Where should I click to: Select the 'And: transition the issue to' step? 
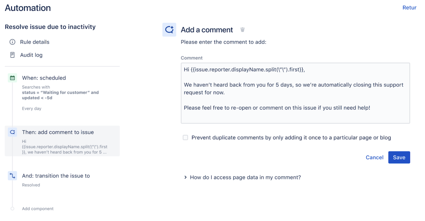coord(56,176)
